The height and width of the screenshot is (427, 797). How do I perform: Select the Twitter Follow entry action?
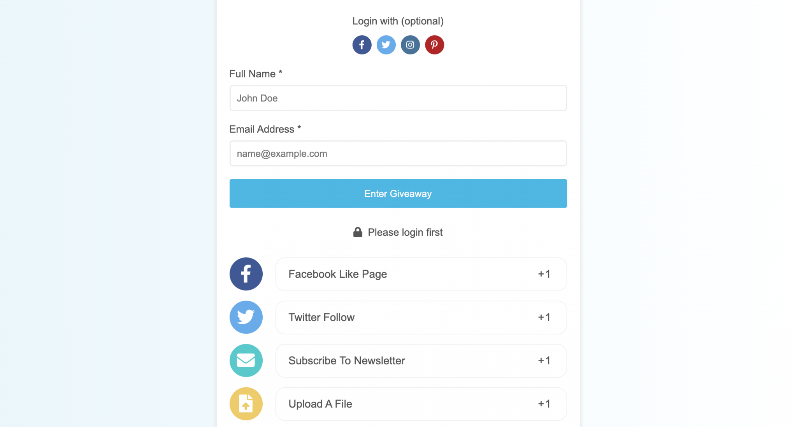pos(421,317)
